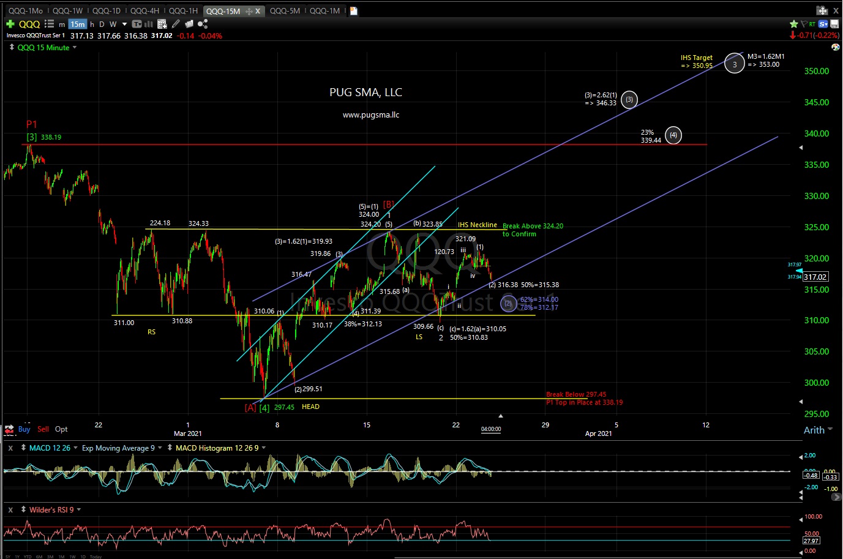
Task: Click the 27.97 RSI value label
Action: 811,541
